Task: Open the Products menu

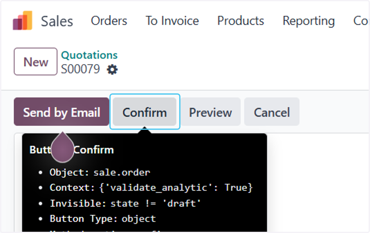Action: coord(240,21)
